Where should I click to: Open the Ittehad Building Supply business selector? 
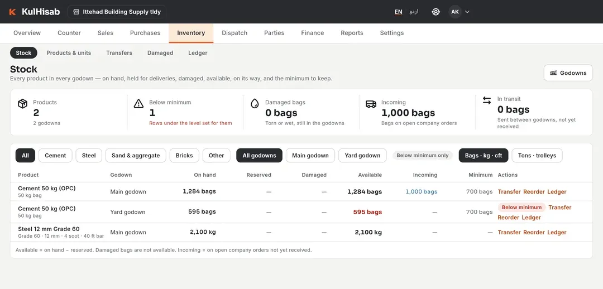tap(117, 12)
